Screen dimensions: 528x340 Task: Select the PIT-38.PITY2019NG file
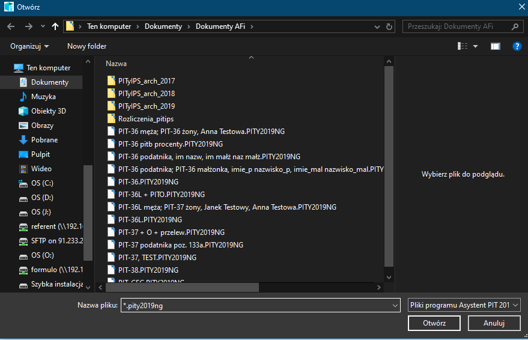(x=148, y=270)
